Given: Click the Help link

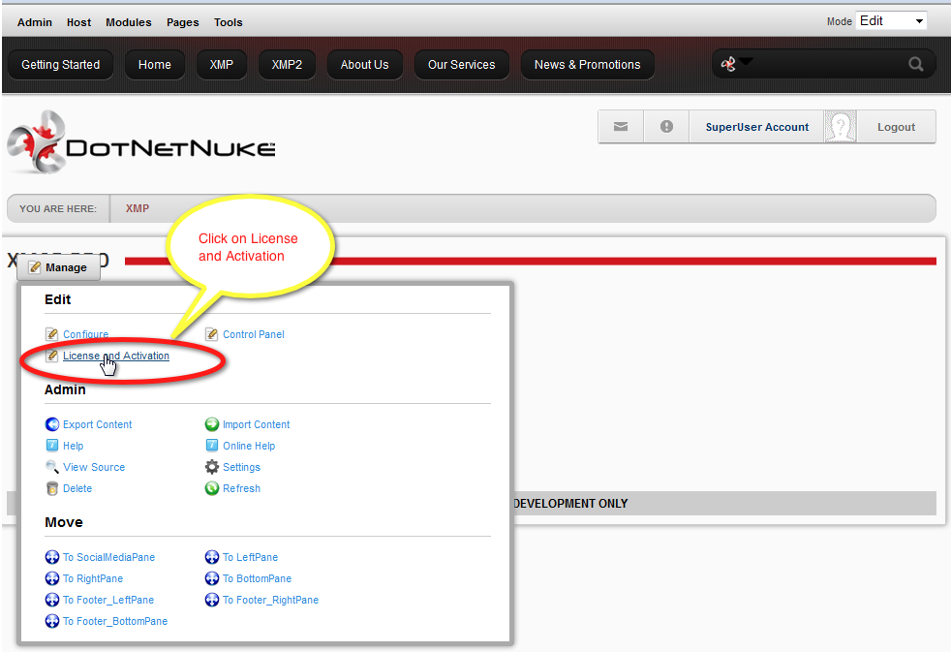Looking at the screenshot, I should (74, 446).
